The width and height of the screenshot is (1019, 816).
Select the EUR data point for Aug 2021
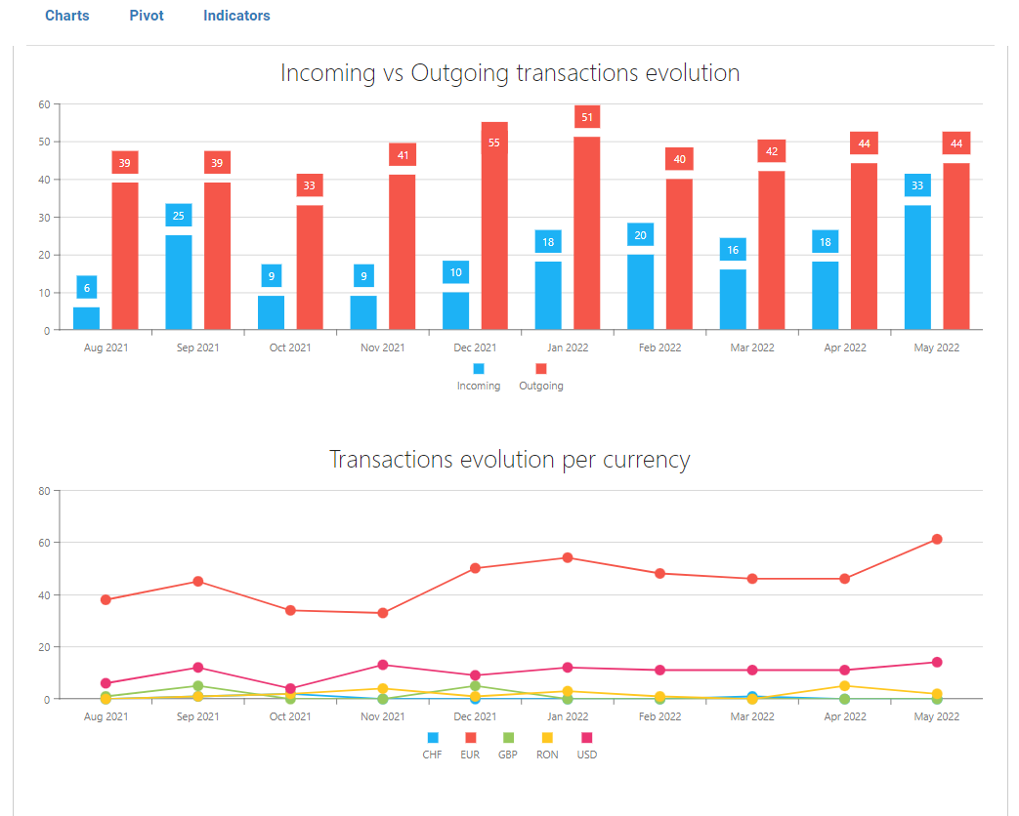click(106, 599)
